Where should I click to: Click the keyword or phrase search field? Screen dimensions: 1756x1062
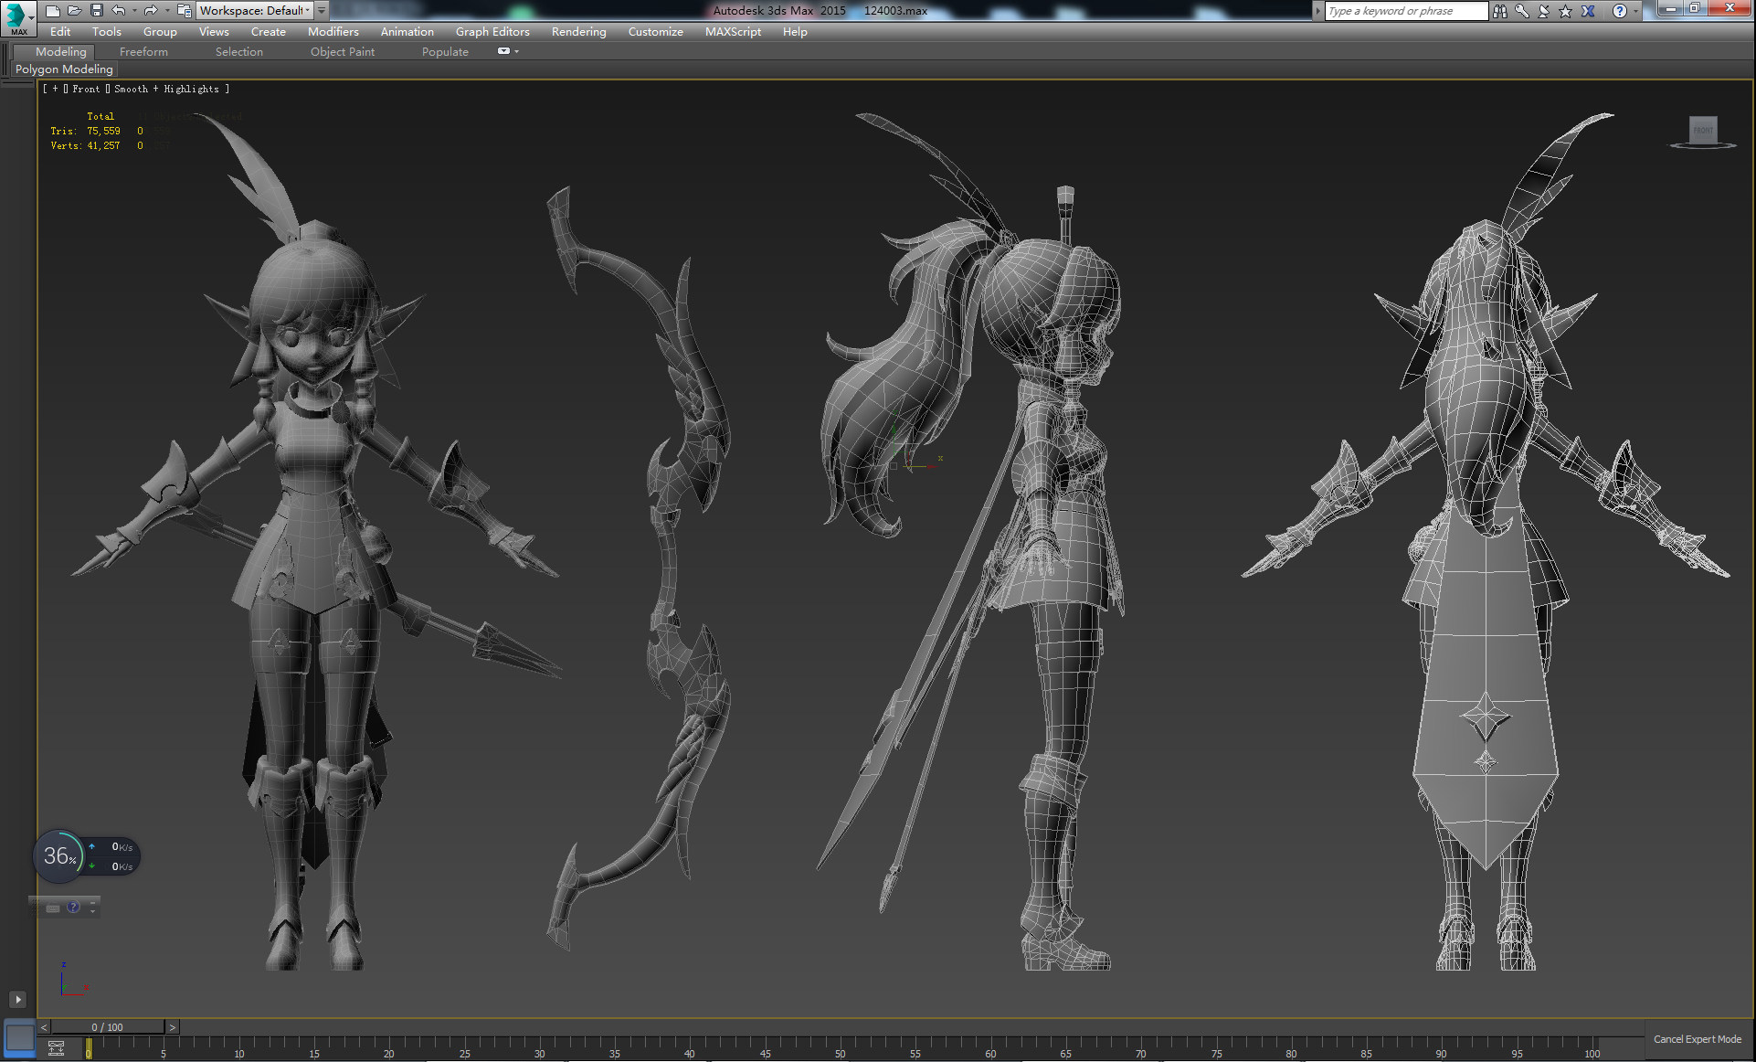click(1405, 11)
